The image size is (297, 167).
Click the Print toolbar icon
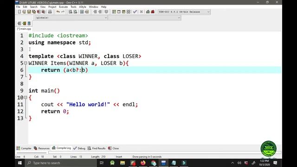(x=50, y=12)
